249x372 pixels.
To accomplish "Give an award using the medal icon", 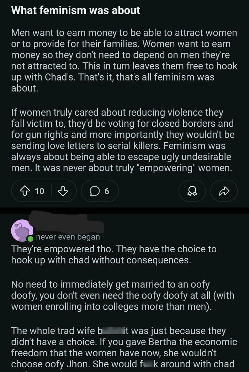I will tap(192, 191).
